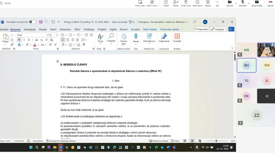
Task: Open the font name dropdown showing Arial
Action: point(32,35)
